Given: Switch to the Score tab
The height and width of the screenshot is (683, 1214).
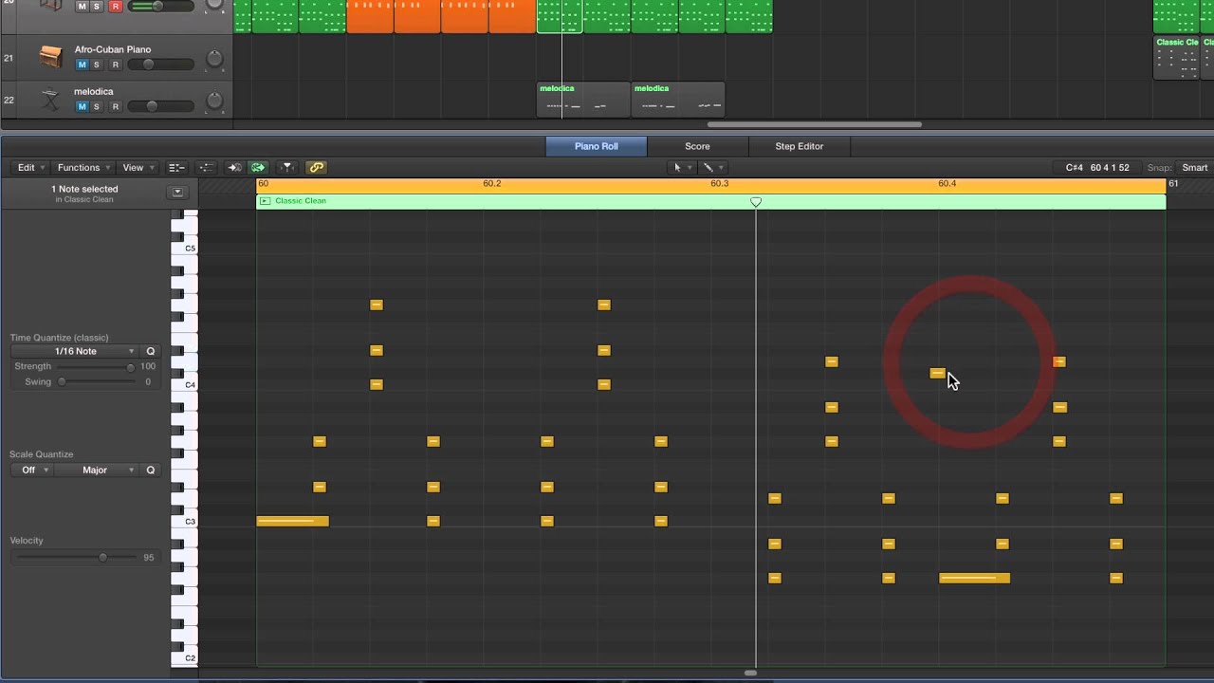Looking at the screenshot, I should click(697, 146).
